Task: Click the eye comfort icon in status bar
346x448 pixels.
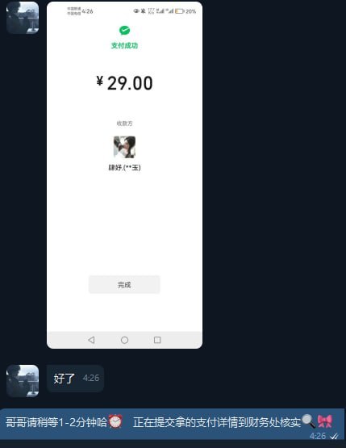Action: 135,11
